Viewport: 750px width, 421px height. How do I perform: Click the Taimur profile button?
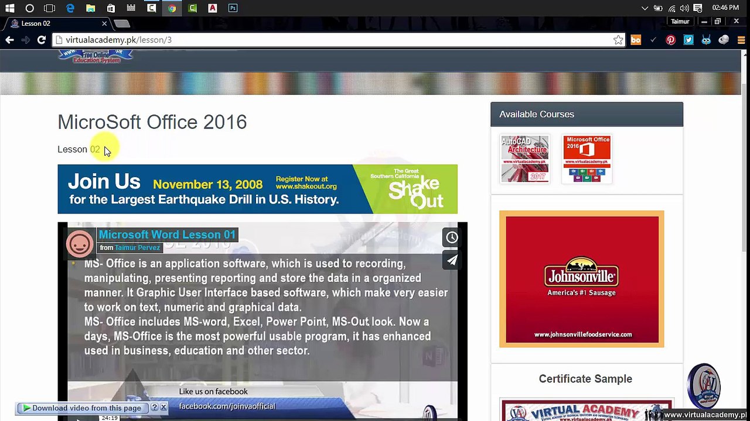tap(680, 22)
